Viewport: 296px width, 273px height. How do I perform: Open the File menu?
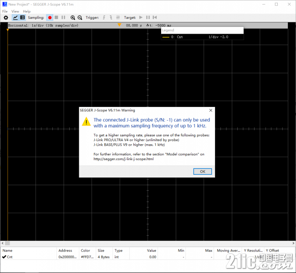coord(5,11)
